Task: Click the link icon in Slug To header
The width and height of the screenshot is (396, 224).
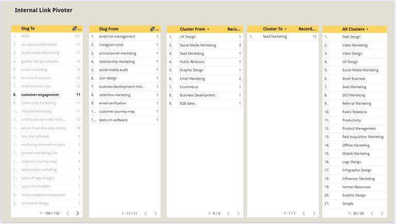Action: pyautogui.click(x=74, y=28)
